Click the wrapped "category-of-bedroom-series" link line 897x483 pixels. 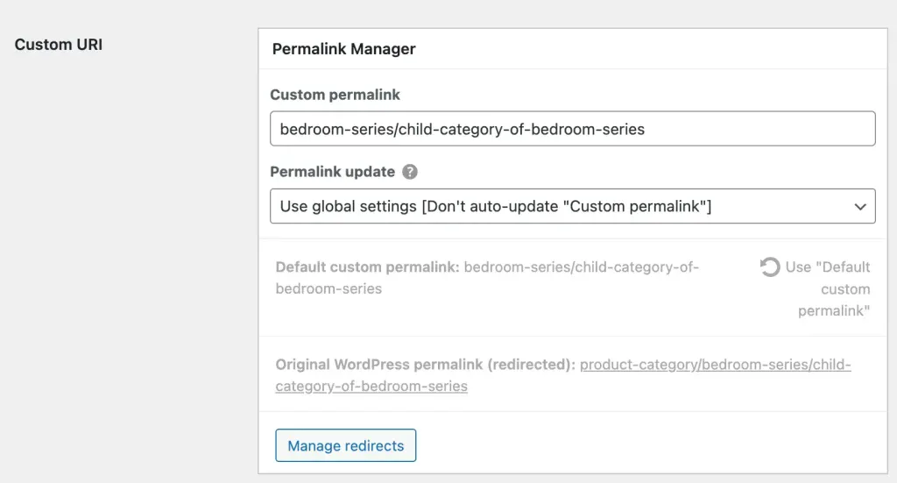point(371,386)
